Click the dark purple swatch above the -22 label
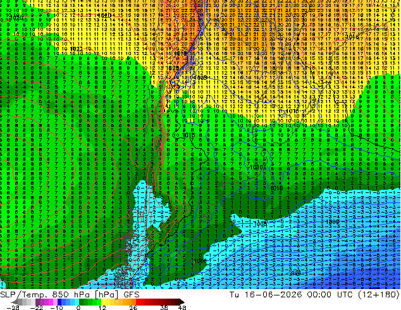 click(x=37, y=302)
